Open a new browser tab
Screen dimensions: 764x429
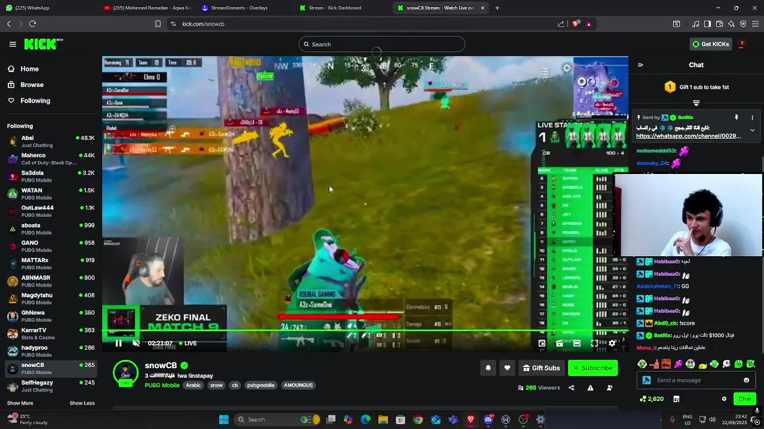click(x=497, y=8)
